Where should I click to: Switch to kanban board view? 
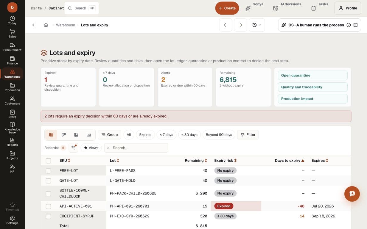click(64, 135)
